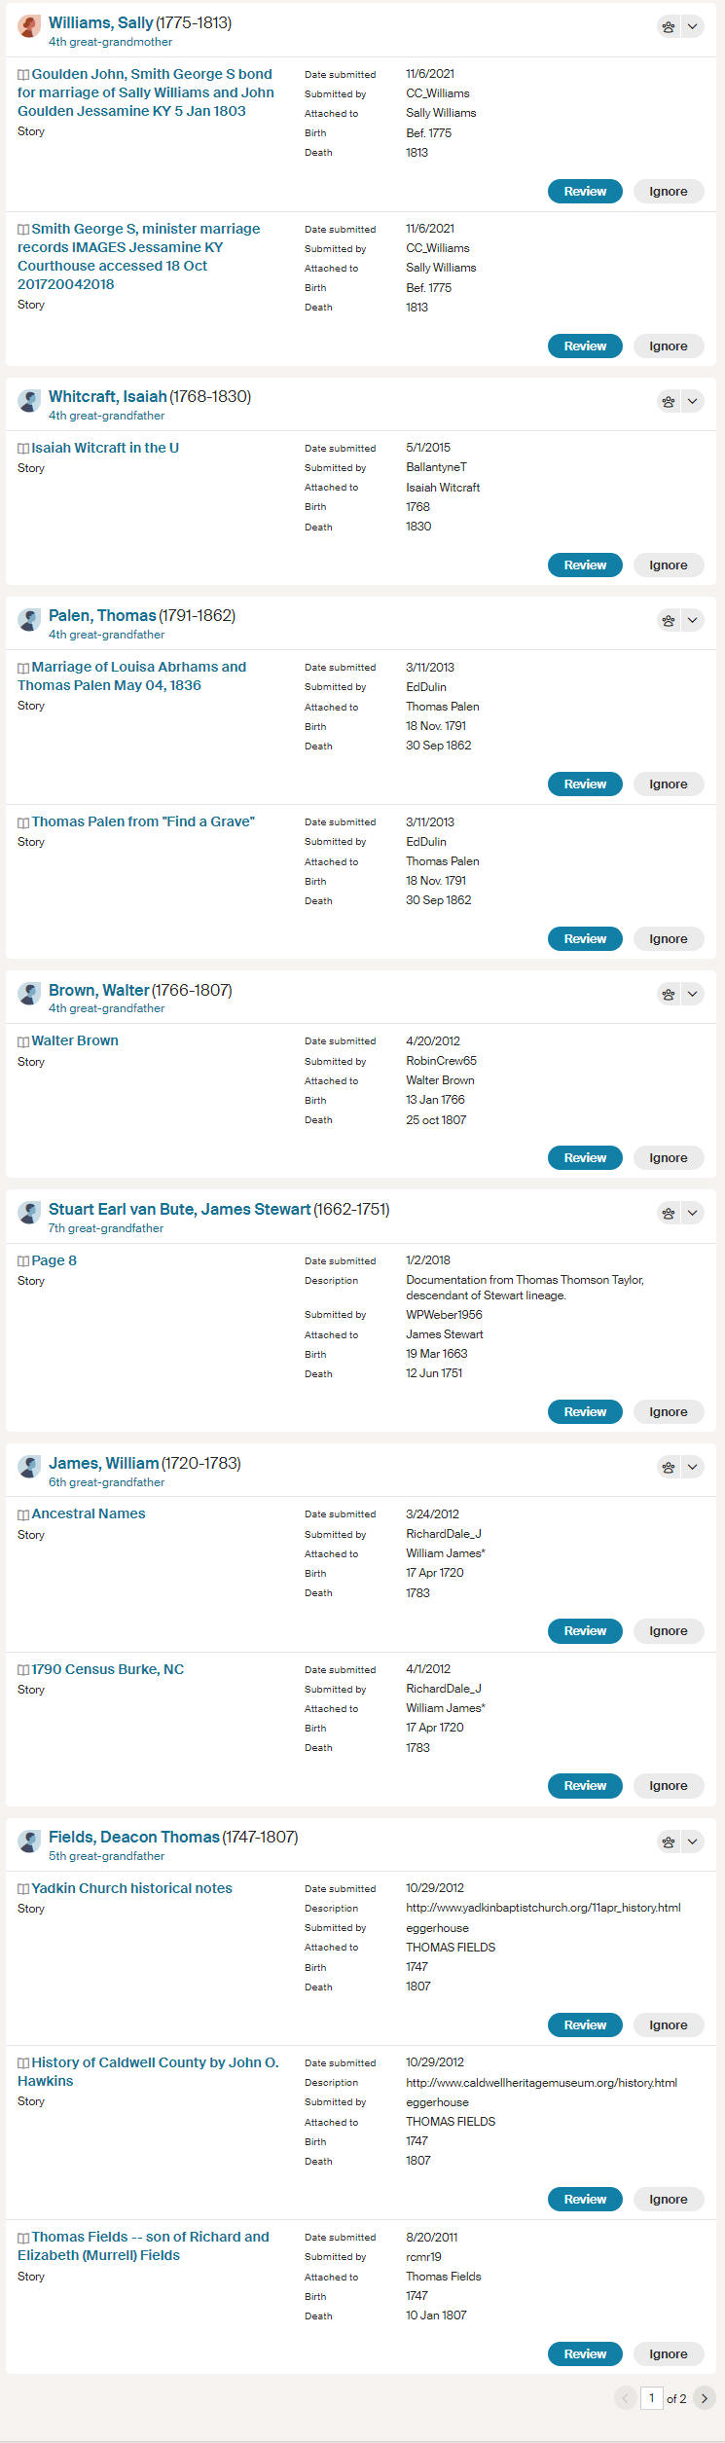
Task: Ignore the Thomas Palen Find a Grave story
Action: click(669, 939)
